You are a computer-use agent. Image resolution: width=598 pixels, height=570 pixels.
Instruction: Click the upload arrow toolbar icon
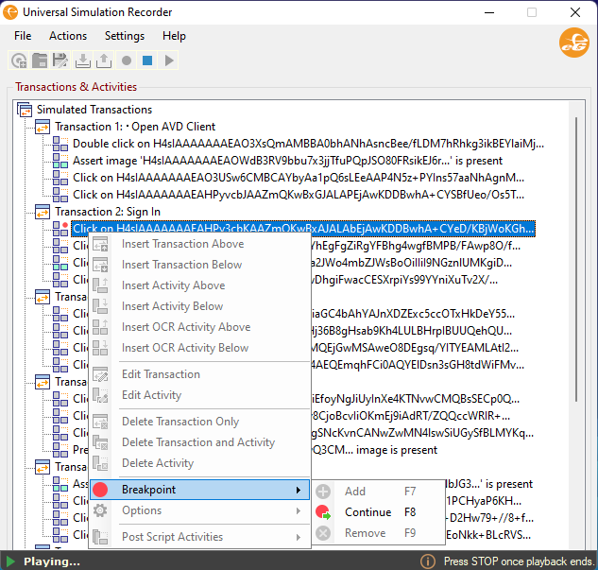point(104,60)
